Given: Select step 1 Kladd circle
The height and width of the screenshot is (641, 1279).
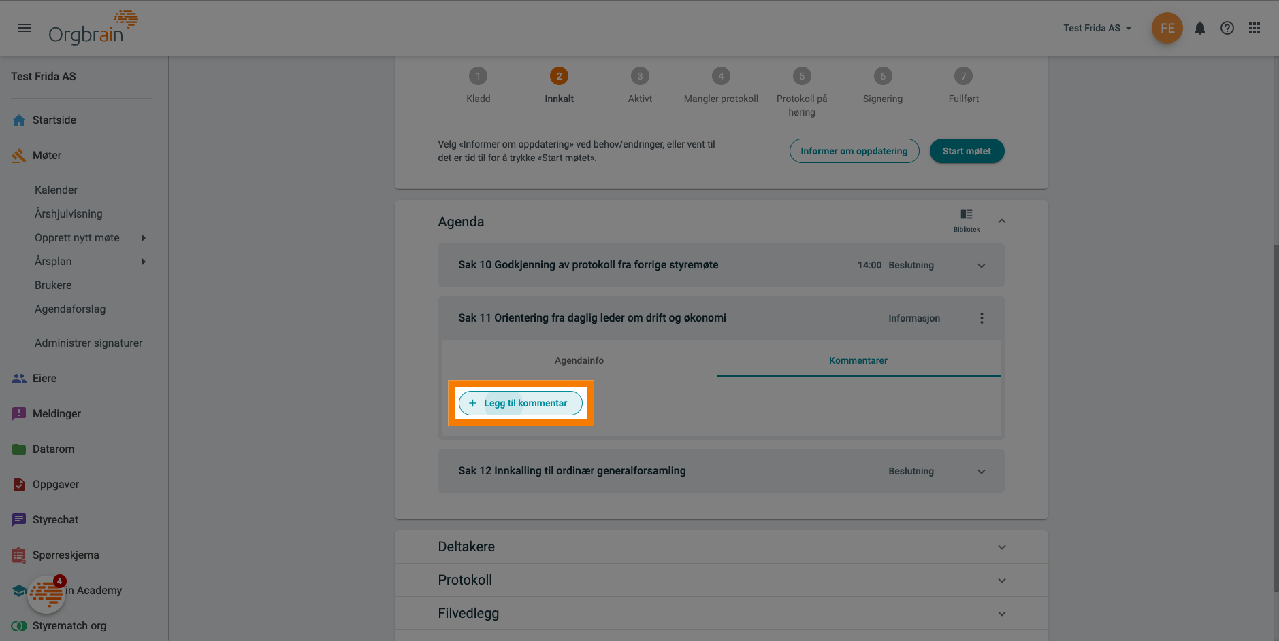Looking at the screenshot, I should coord(478,76).
